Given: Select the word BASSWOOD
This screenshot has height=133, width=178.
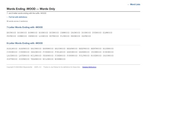Looking at the screenshot, I should (x=60, y=49).
